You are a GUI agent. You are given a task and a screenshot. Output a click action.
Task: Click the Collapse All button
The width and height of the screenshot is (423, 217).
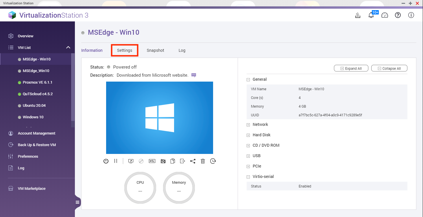pyautogui.click(x=389, y=68)
